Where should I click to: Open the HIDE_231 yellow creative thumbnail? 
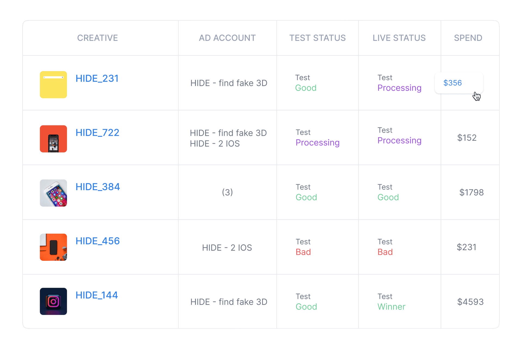coord(53,84)
